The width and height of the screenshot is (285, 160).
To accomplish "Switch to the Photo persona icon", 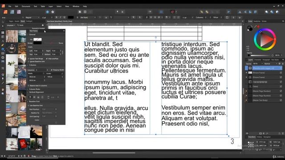I will point(19,12).
